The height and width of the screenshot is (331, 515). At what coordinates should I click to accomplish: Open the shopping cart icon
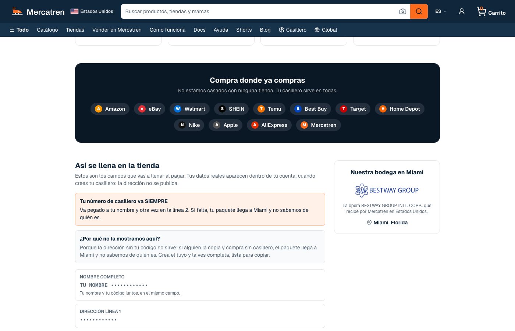(481, 11)
